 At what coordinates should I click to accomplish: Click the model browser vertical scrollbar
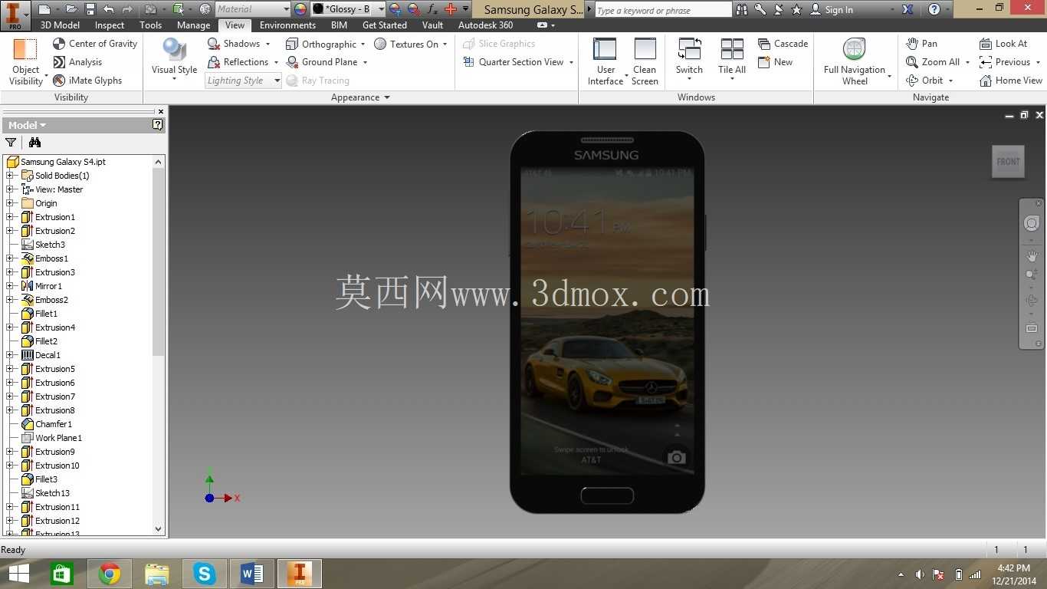coord(159,262)
